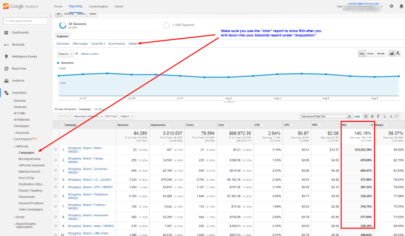
Task: Open help icon next to Sessions column
Action: pos(131,125)
